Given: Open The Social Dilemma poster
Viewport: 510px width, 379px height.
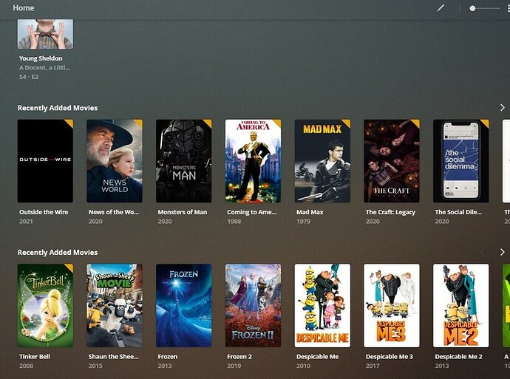Looking at the screenshot, I should pos(461,161).
